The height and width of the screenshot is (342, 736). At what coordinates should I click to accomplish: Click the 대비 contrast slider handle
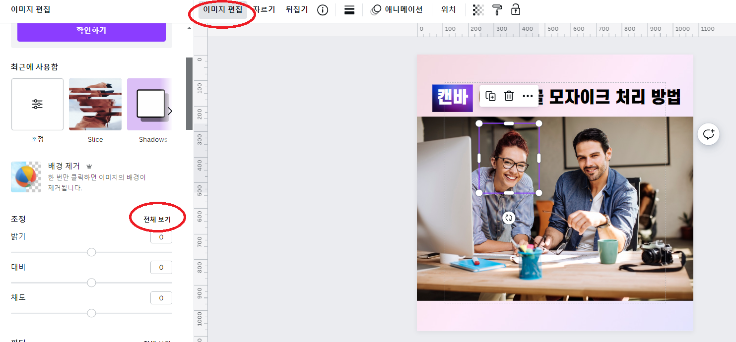(91, 283)
